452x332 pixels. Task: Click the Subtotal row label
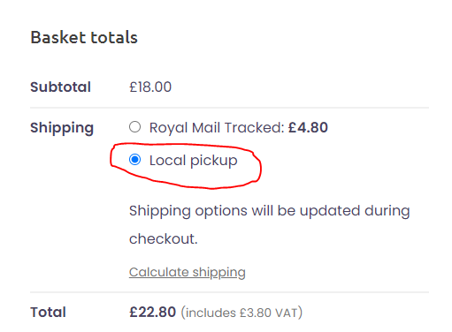point(60,87)
